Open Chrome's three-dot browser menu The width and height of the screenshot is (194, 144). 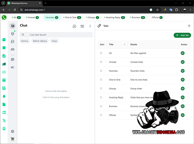[190, 10]
